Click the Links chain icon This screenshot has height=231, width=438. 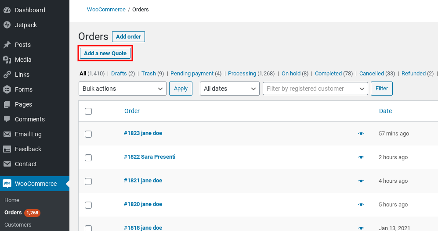coord(7,75)
